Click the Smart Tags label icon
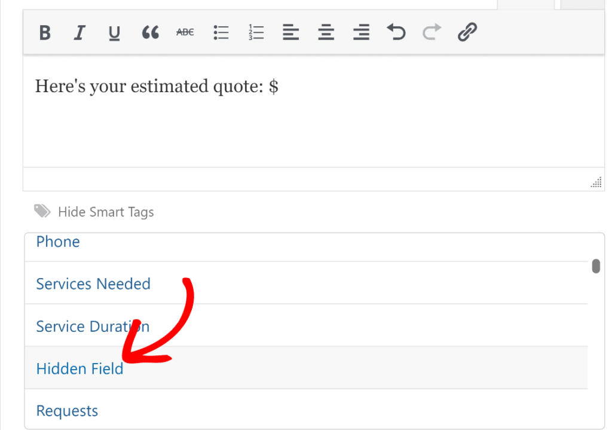Viewport: 612px width, 430px height. tap(42, 211)
